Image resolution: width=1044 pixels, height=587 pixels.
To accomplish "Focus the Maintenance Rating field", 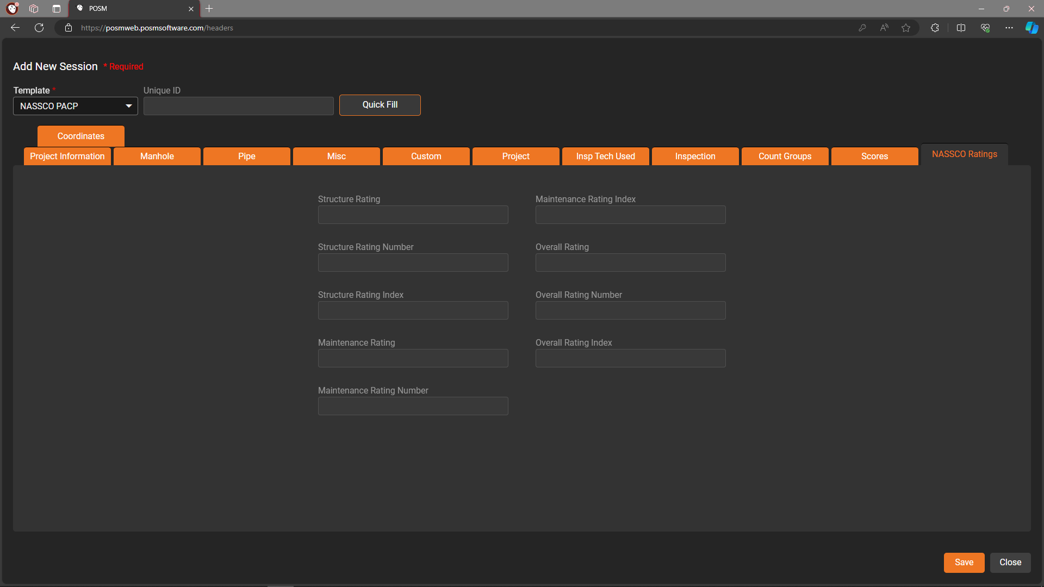I will point(413,358).
